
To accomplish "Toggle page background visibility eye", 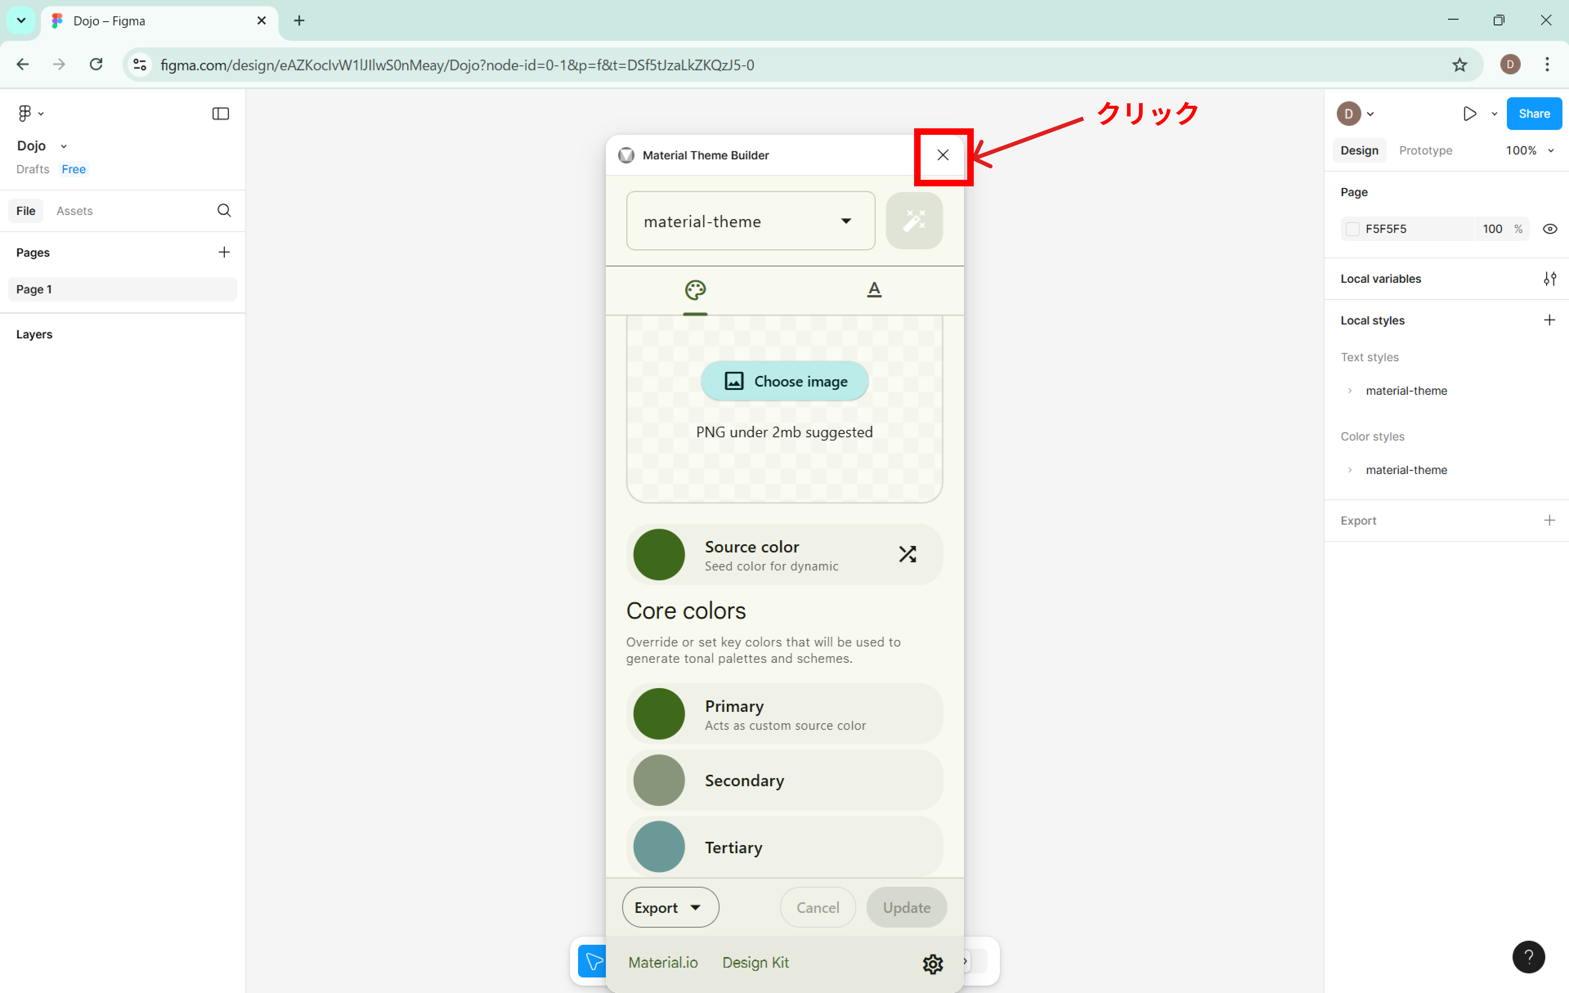I will click(x=1549, y=228).
